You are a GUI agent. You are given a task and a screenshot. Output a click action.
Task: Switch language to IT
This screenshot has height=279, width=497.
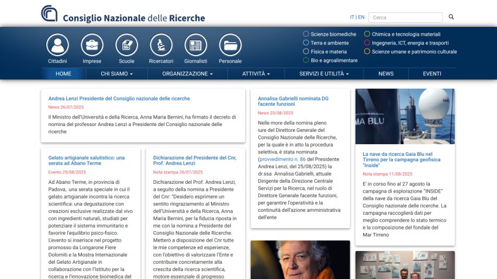(352, 17)
